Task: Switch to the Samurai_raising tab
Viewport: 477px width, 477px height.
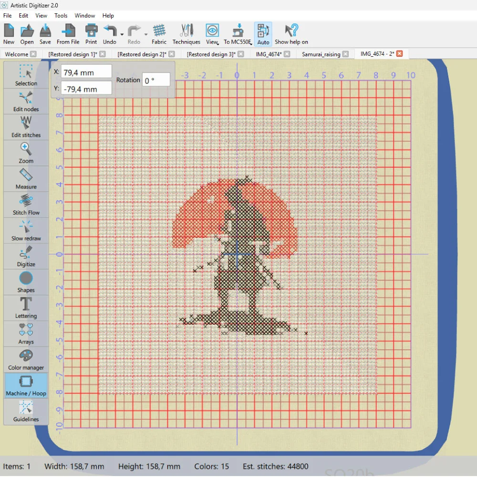Action: click(x=321, y=54)
